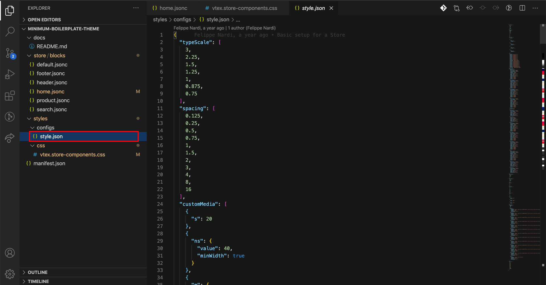Screen dimensions: 546x285
Task: Open vtex.store-components.css in explorer tree
Action: [83, 154]
